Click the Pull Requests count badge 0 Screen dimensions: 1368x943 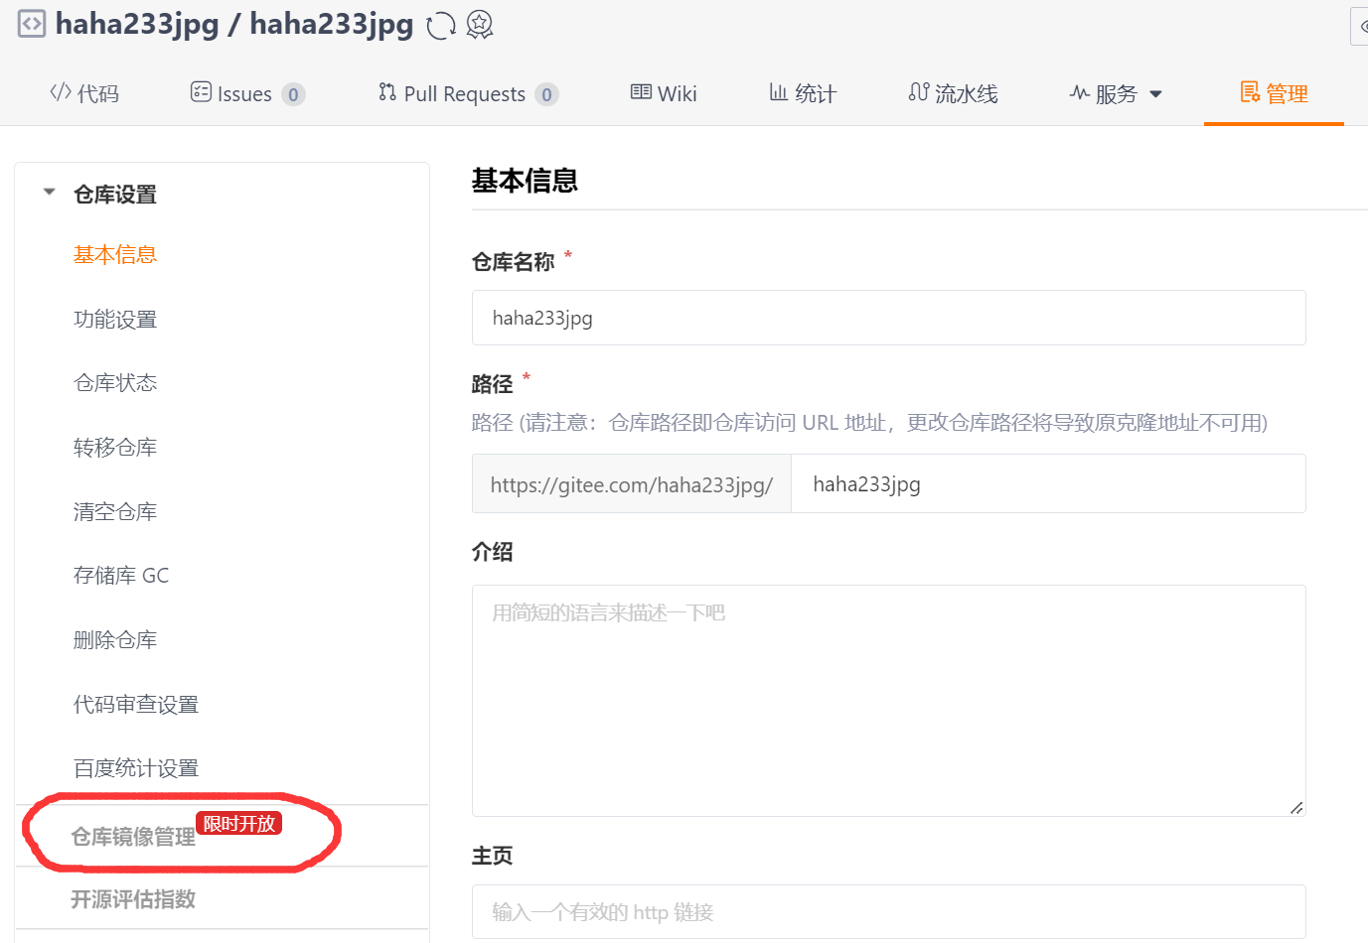tap(546, 94)
